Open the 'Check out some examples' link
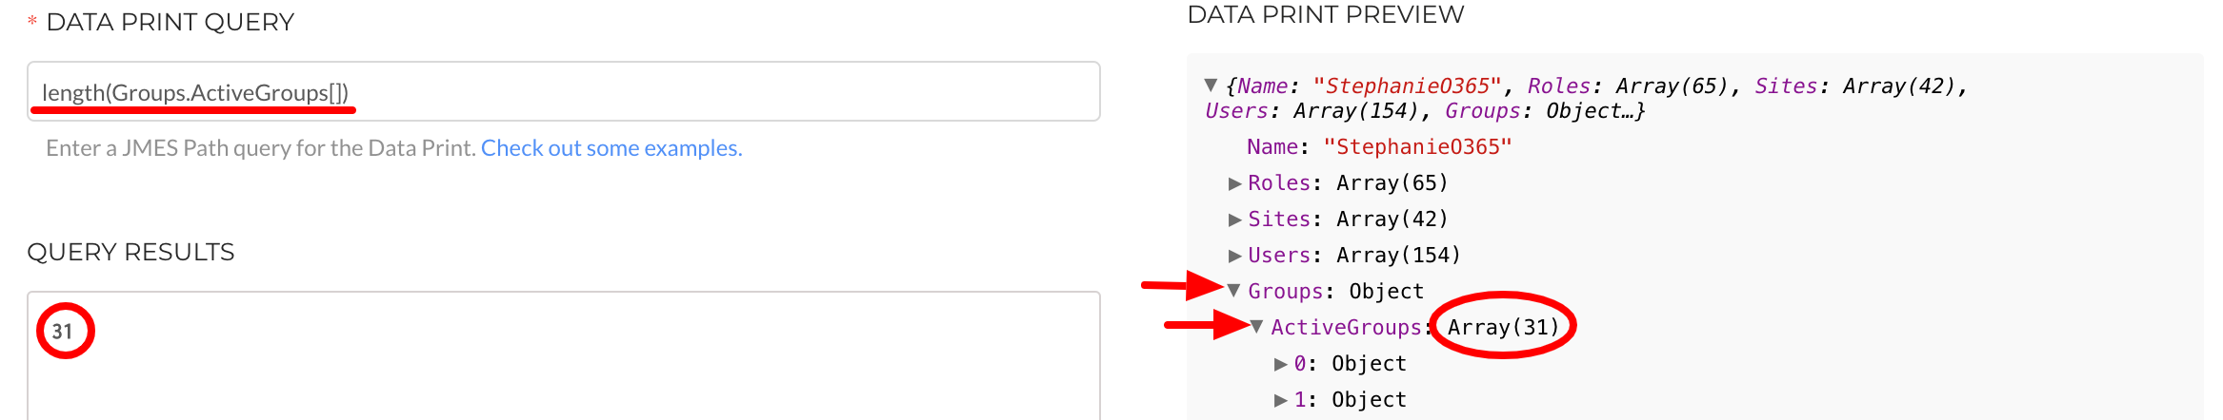The image size is (2223, 420). tap(611, 148)
